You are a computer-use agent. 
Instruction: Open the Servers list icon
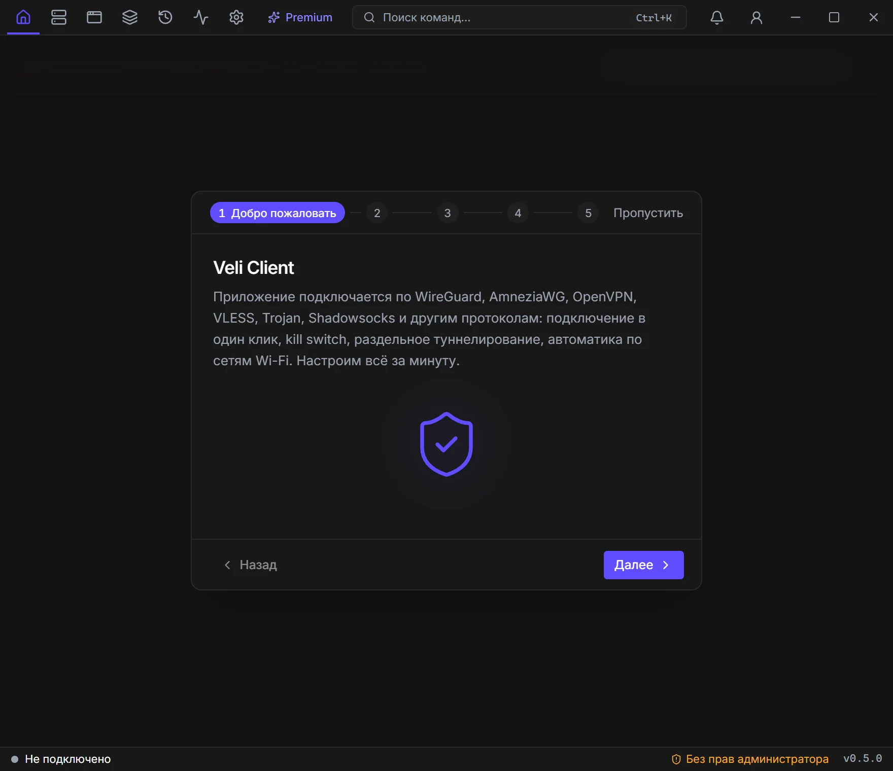[x=59, y=17]
